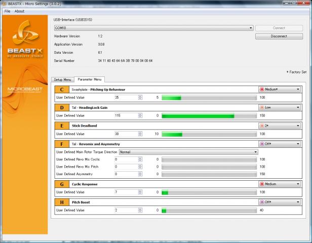312x243 pixels.
Task: Click Stick Deadband value slider
Action: 209,134
